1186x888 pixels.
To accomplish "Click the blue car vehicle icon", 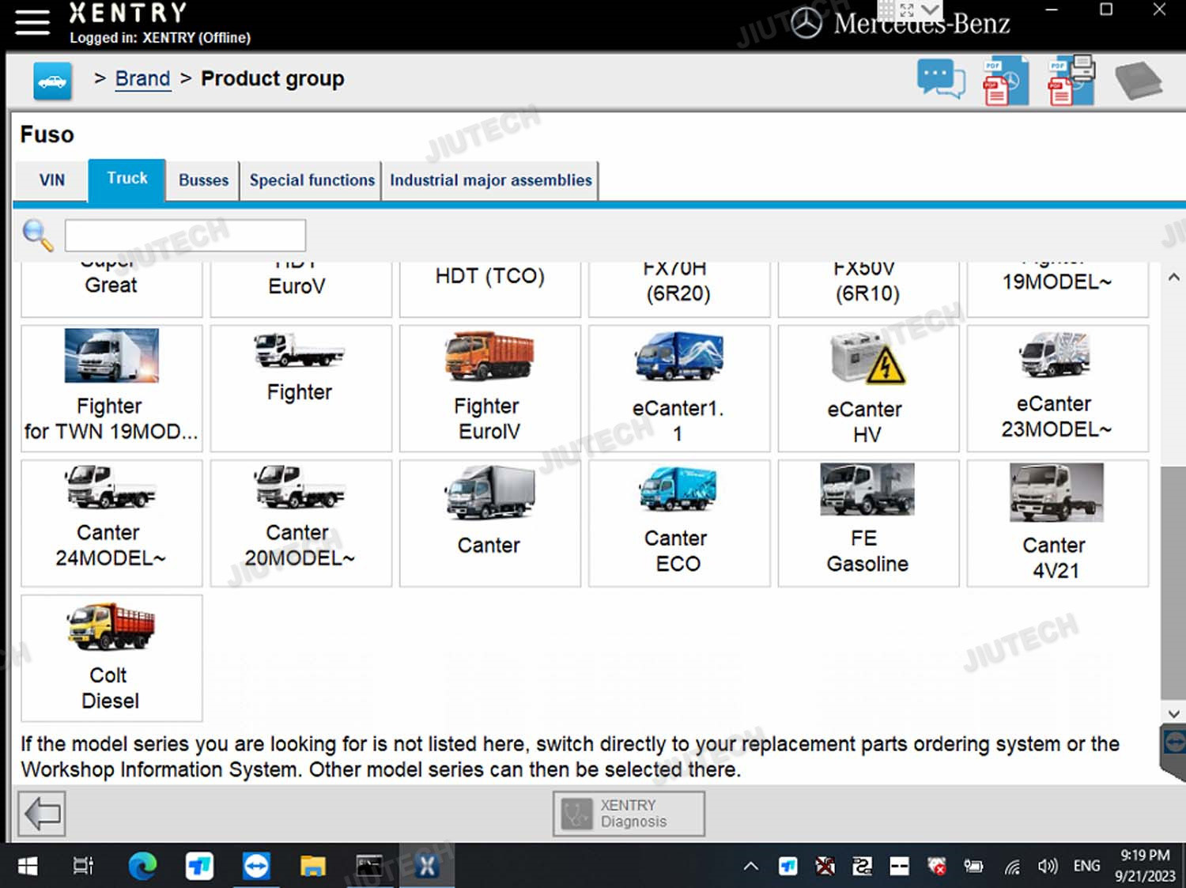I will (x=52, y=81).
